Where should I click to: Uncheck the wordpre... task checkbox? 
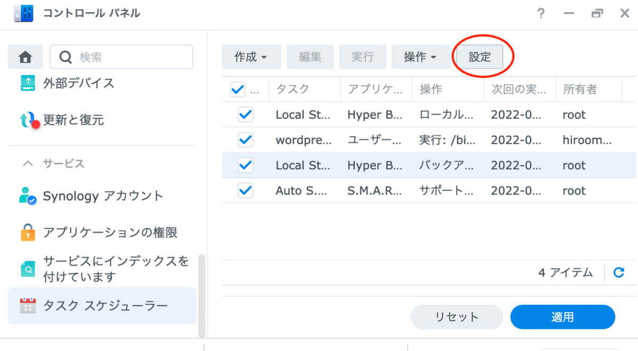point(246,140)
